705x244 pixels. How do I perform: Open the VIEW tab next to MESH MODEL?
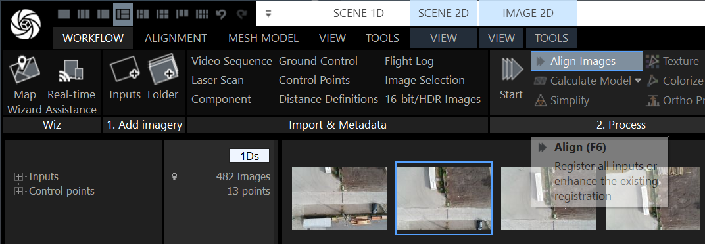coord(332,38)
